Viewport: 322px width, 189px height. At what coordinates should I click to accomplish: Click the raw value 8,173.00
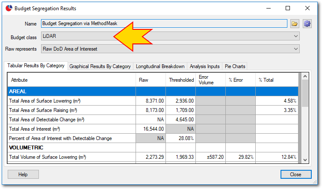pos(151,110)
